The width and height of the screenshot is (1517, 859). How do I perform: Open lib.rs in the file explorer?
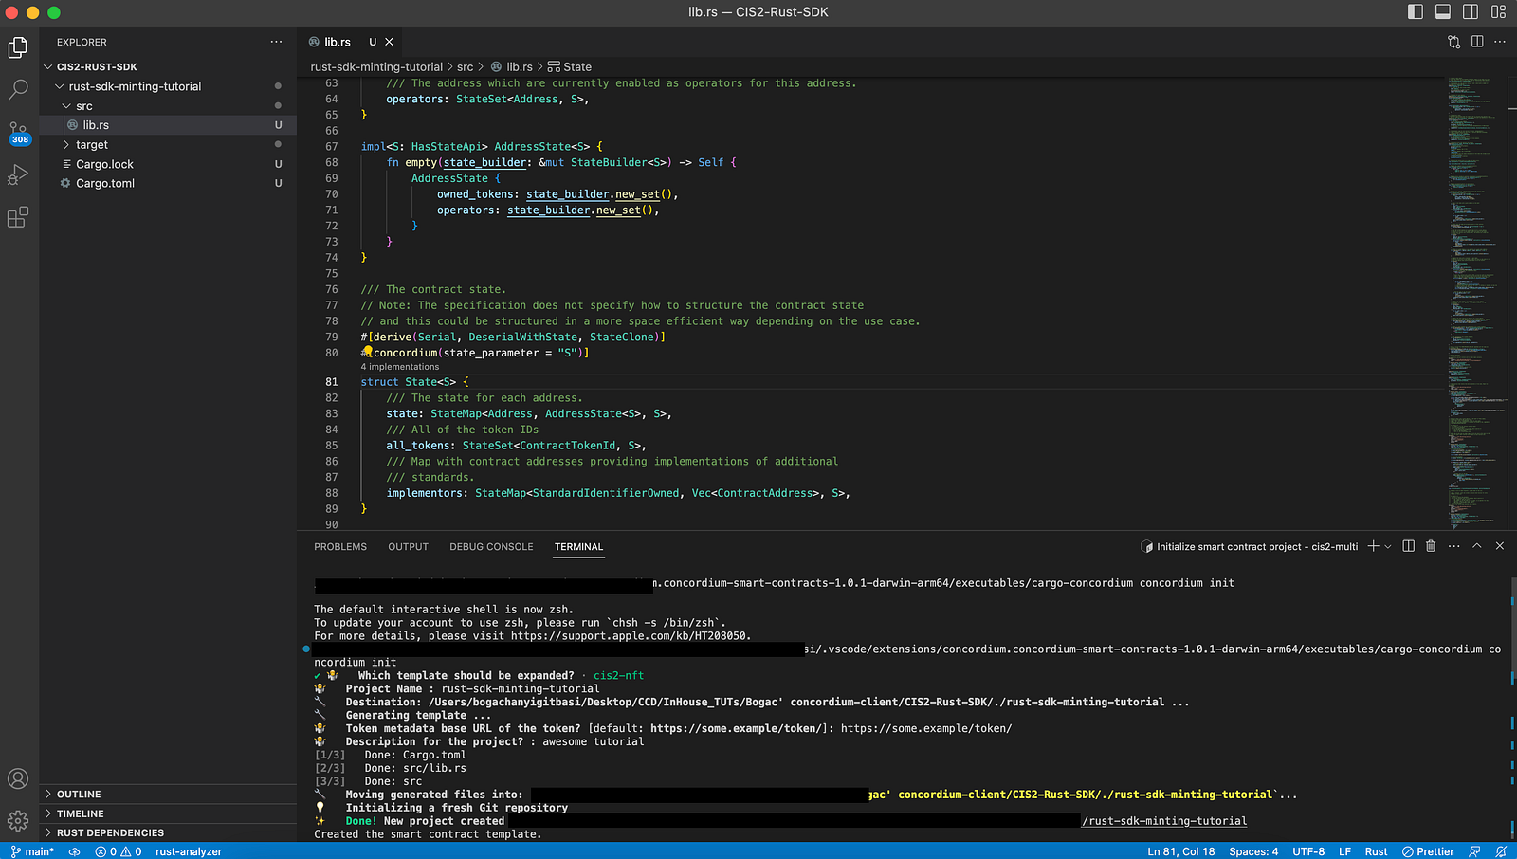pyautogui.click(x=168, y=125)
